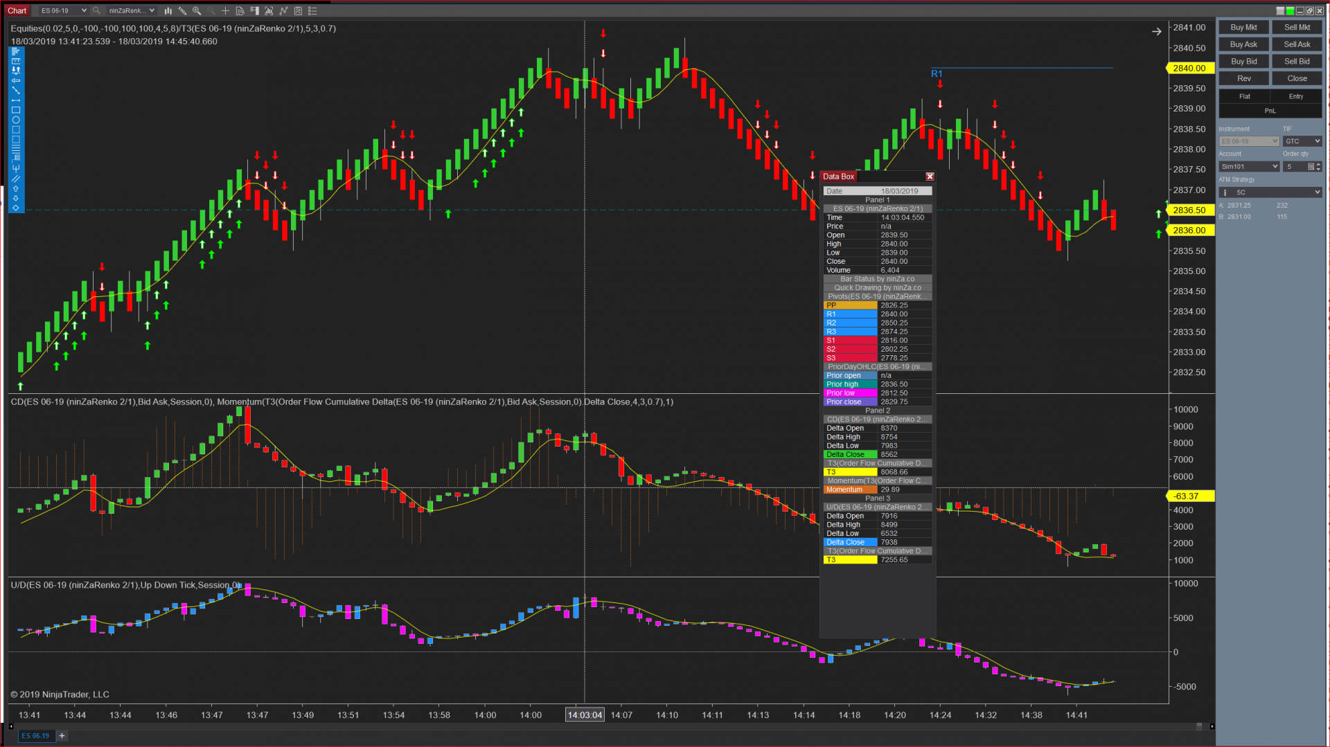Click the grey window link button
Image resolution: width=1330 pixels, height=747 pixels.
pyautogui.click(x=1280, y=10)
